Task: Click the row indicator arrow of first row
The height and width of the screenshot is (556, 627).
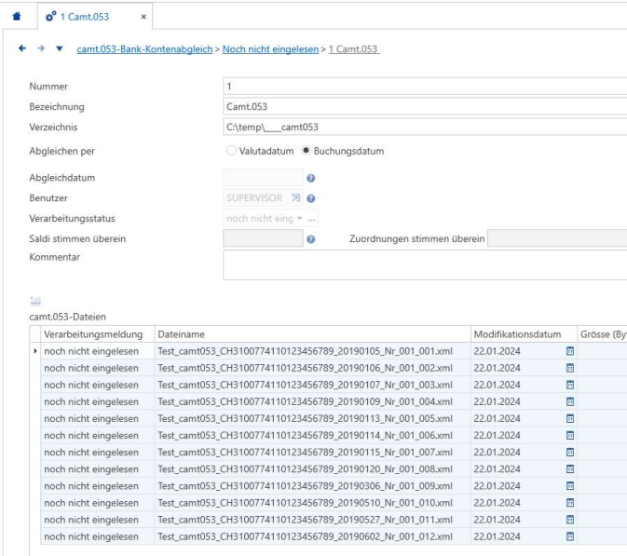Action: click(35, 351)
